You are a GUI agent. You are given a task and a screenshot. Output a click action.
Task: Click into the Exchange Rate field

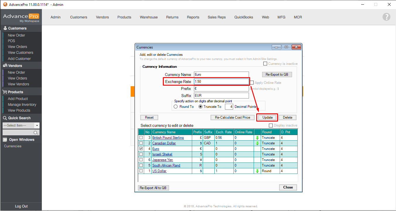coord(221,82)
